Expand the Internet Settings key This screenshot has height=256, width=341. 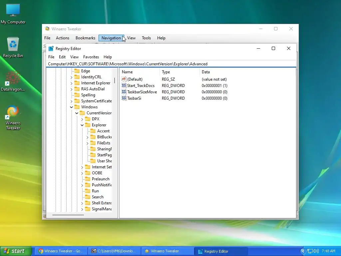tap(82, 167)
